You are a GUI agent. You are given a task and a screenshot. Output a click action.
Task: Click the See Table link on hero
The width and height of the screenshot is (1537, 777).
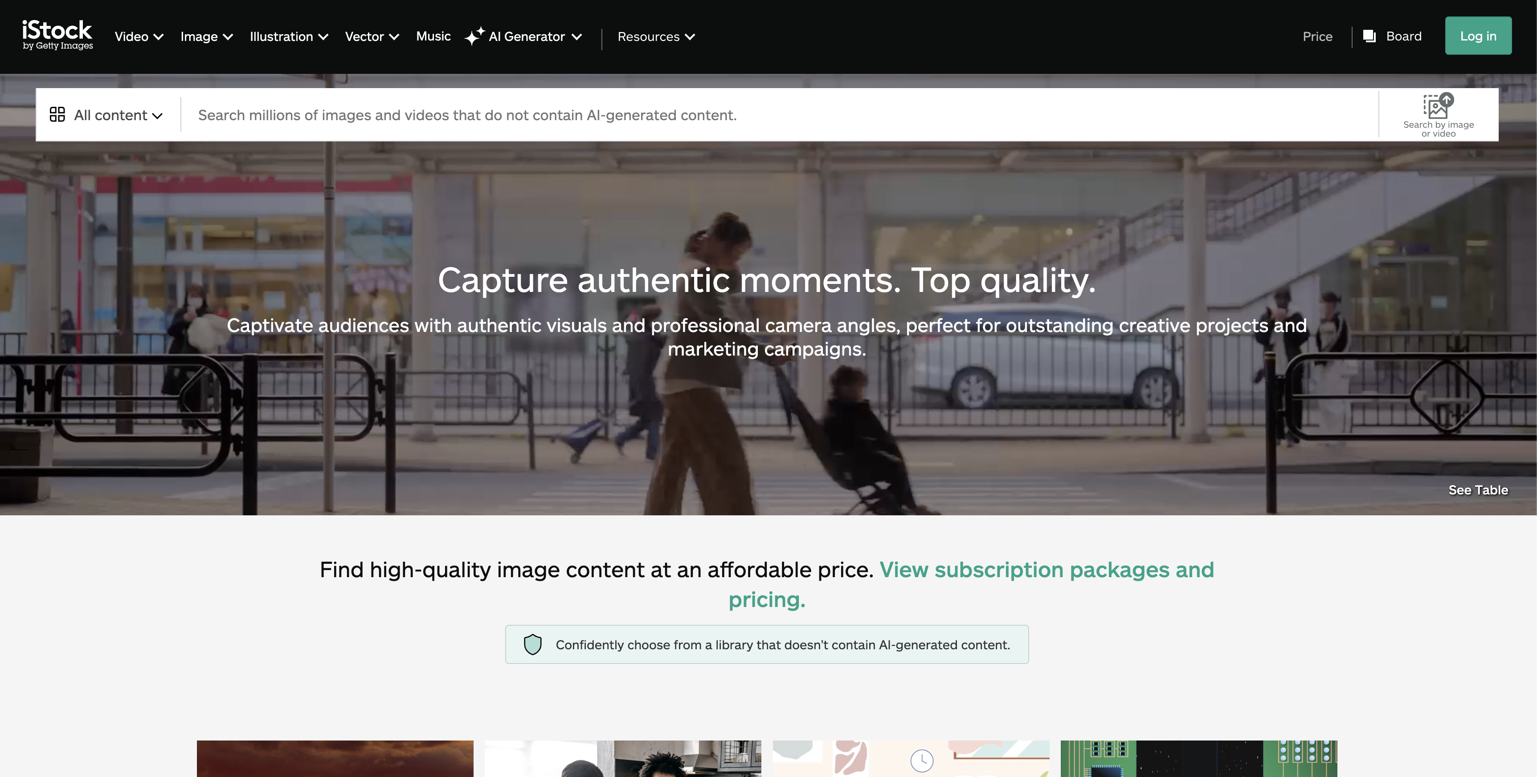[1478, 490]
